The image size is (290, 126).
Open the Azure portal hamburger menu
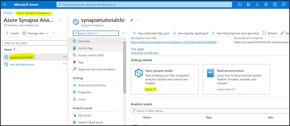[x=5, y=5]
